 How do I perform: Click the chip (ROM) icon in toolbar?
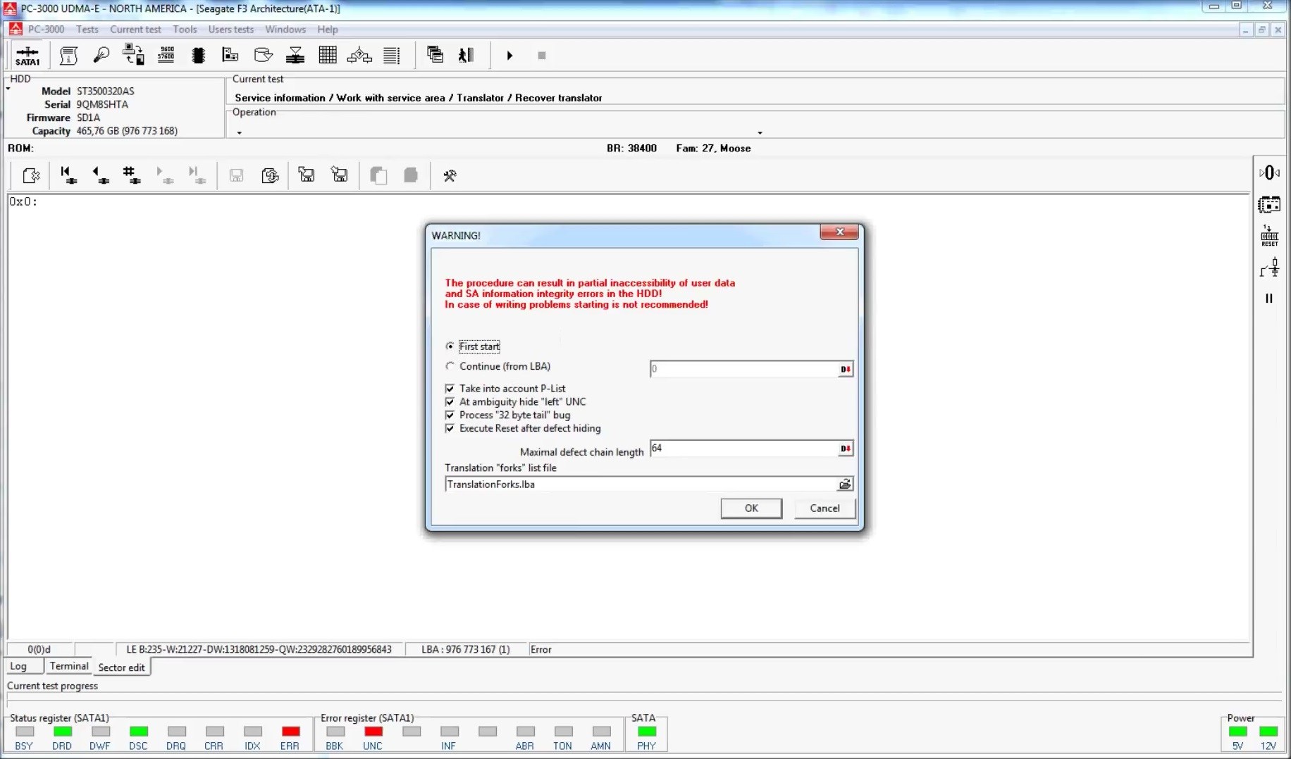point(198,56)
